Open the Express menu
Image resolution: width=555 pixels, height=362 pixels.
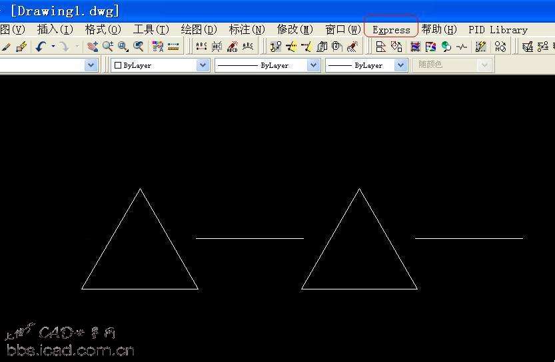(391, 29)
